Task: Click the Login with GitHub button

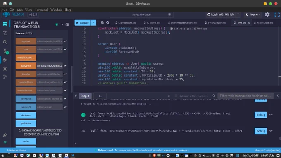Action: pyautogui.click(x=221, y=14)
